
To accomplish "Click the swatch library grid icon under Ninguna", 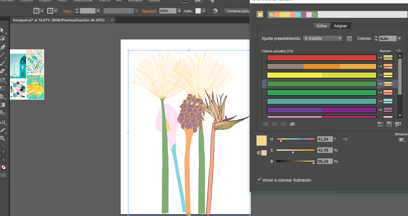I will point(402,140).
